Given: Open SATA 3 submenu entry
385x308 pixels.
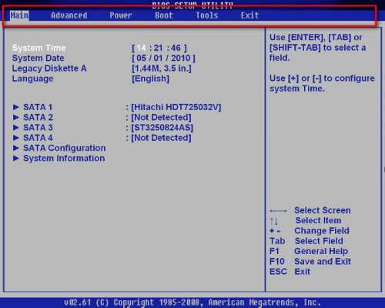Looking at the screenshot, I should pyautogui.click(x=38, y=128).
